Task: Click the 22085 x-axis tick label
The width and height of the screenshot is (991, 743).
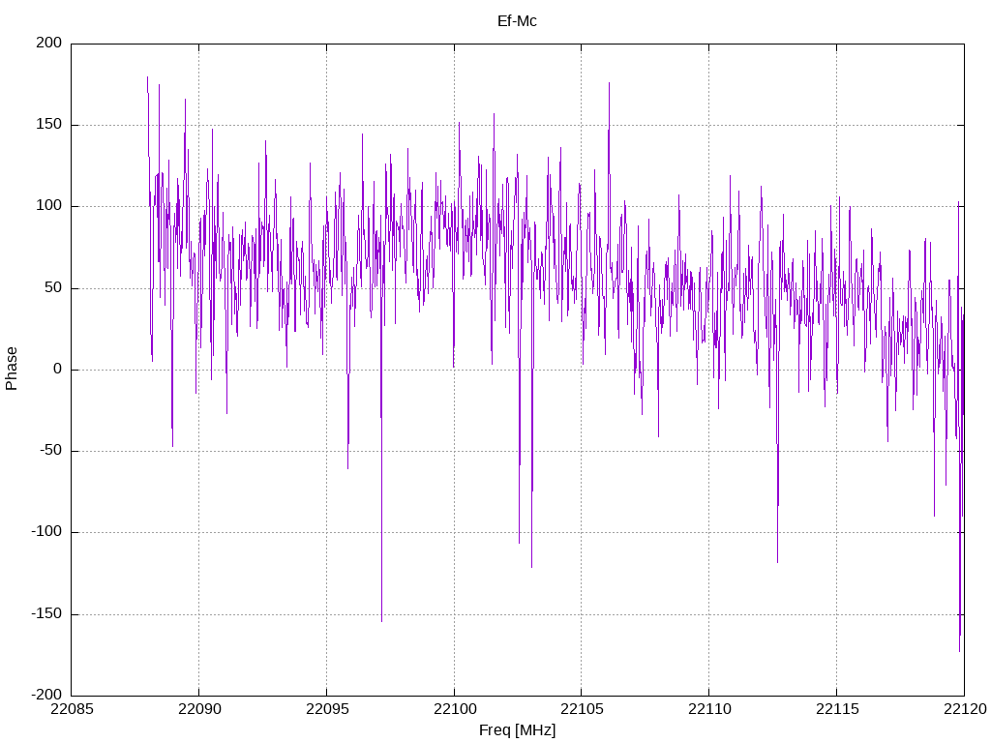Action: [72, 709]
